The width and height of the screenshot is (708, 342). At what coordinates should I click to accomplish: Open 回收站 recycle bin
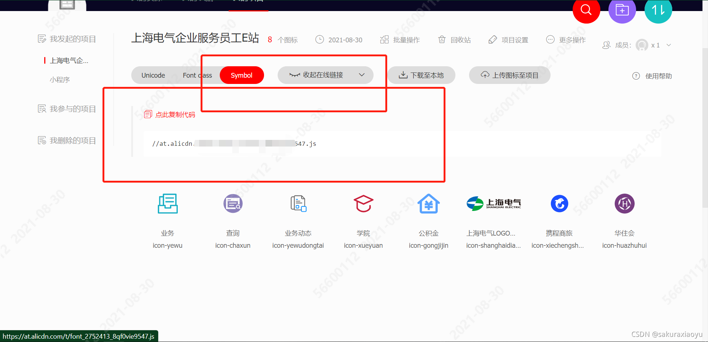click(x=454, y=40)
